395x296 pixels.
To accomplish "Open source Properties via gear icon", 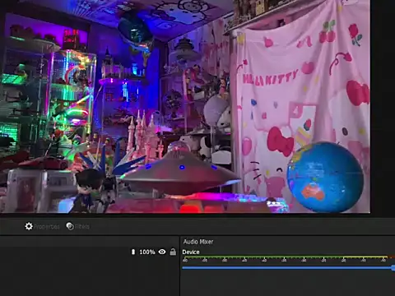I will coord(29,226).
